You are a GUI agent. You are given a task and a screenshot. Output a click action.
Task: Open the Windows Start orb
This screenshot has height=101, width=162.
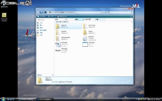click(x=3, y=99)
